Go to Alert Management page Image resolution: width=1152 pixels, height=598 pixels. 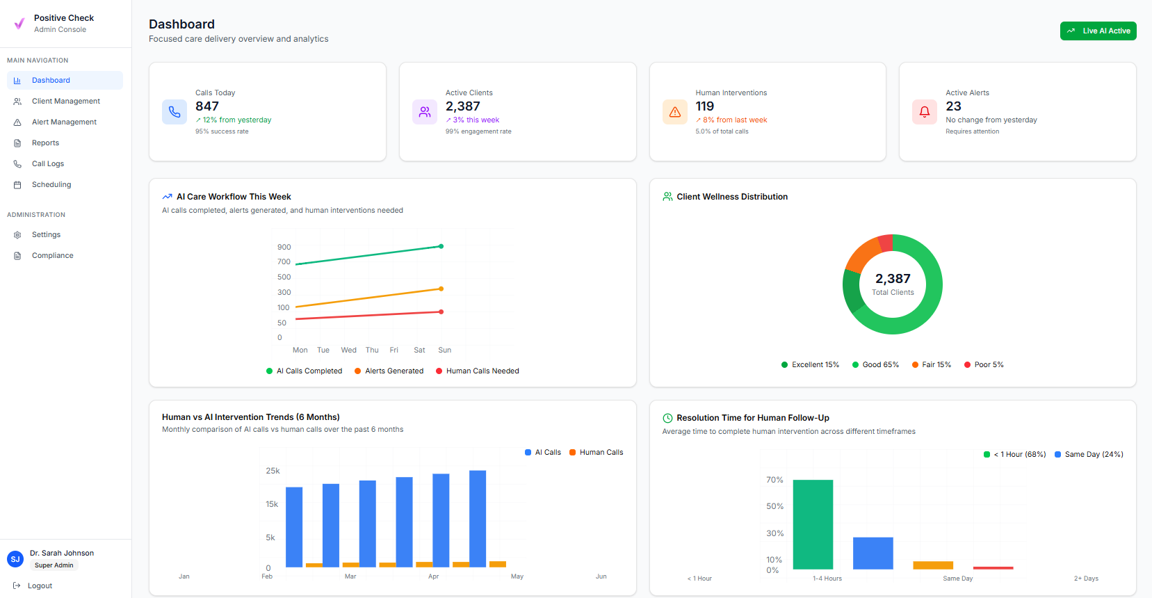point(64,122)
